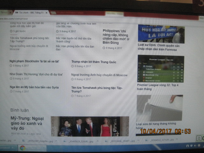Expand options for _95553606__95497...jpg download
The image size is (204, 153).
pos(138,140)
